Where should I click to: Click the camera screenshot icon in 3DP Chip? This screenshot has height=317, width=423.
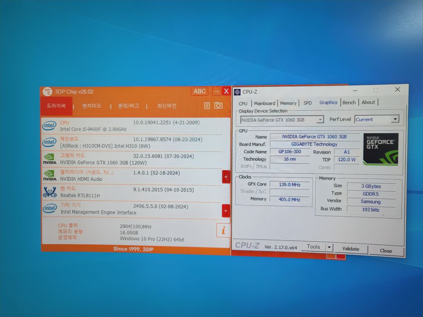(218, 105)
